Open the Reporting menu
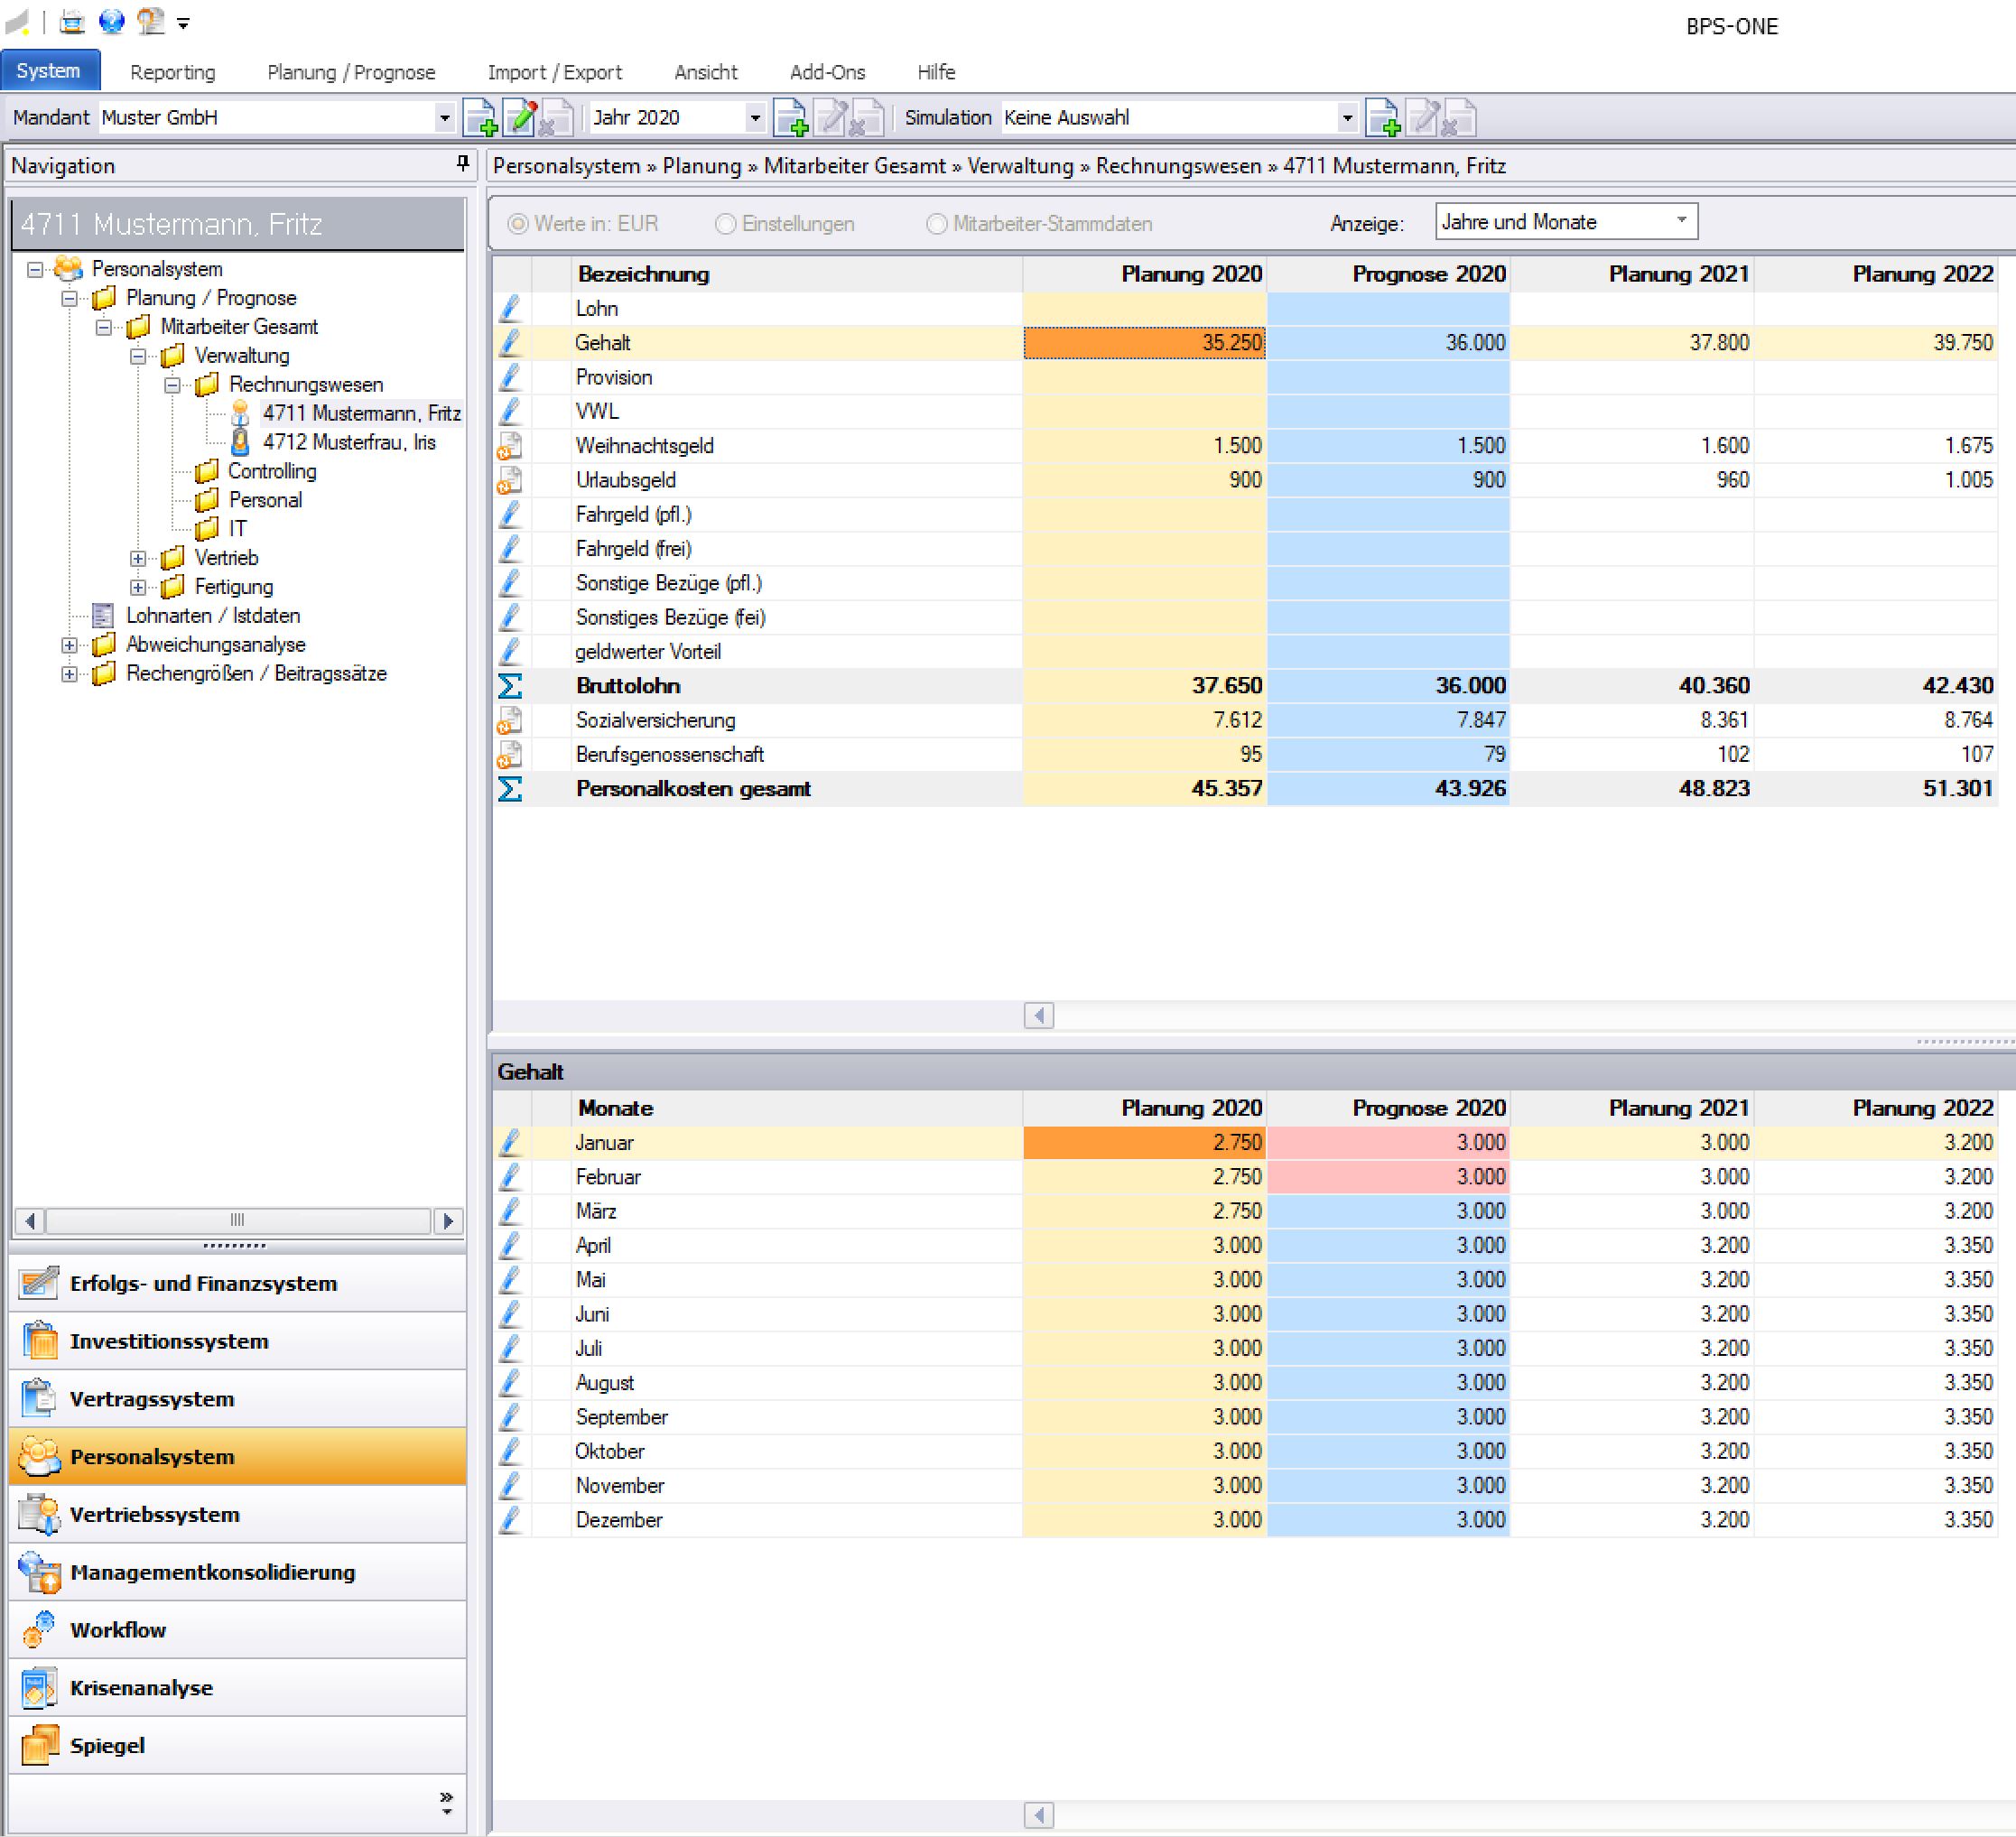 (x=173, y=72)
